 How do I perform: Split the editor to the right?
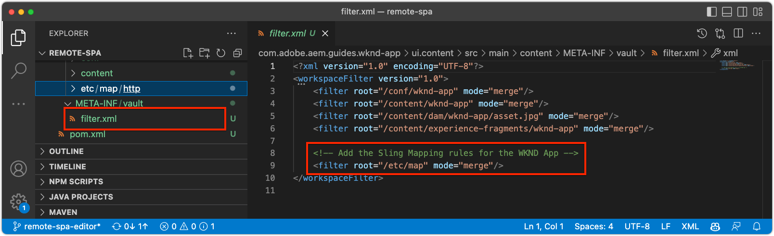[x=738, y=33]
